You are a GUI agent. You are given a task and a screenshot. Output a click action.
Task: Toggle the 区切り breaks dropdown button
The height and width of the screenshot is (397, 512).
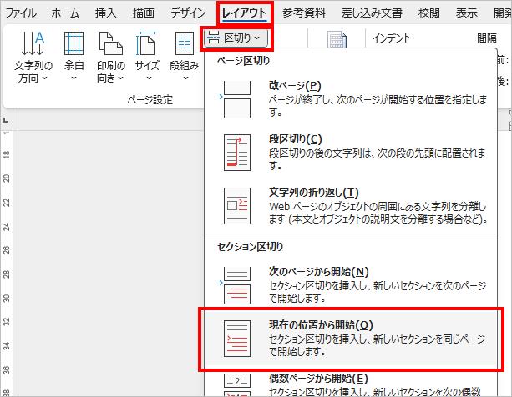(x=236, y=38)
